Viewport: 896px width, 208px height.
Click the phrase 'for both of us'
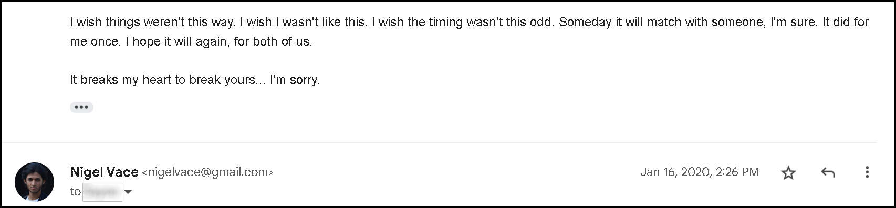click(273, 42)
